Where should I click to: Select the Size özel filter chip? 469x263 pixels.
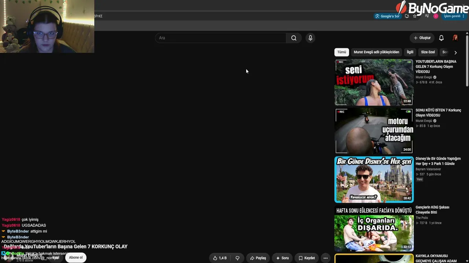[x=428, y=52]
